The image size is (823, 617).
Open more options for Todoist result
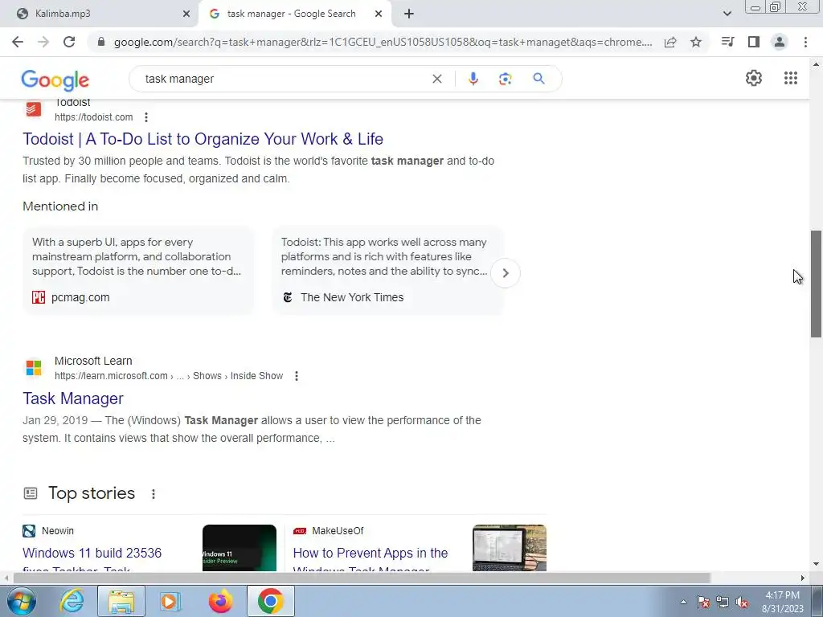tap(146, 117)
